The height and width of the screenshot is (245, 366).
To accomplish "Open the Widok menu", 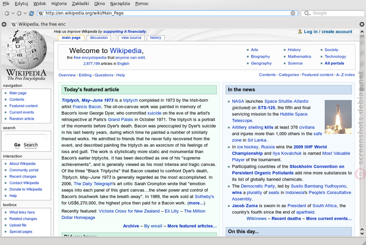I will tap(39, 4).
